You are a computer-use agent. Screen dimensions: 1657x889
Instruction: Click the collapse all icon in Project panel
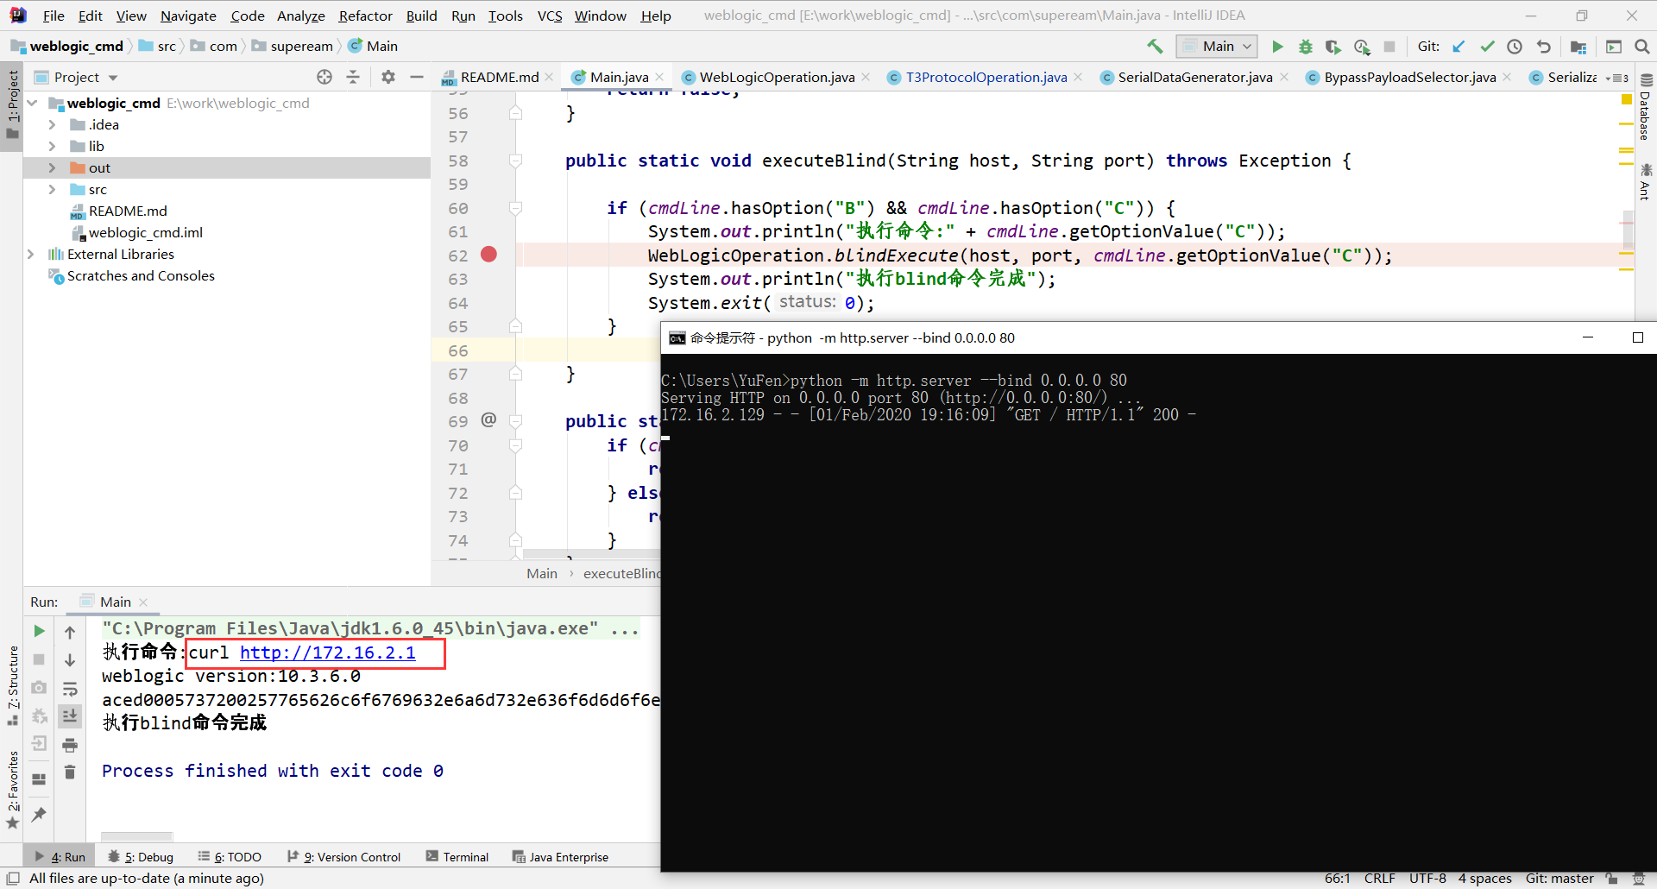(353, 77)
